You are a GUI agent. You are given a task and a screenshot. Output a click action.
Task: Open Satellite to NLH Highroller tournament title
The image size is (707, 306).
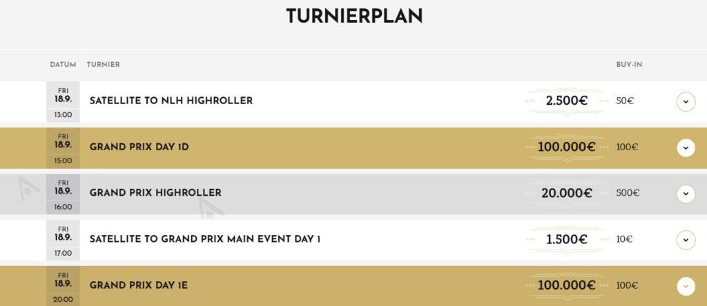[171, 101]
